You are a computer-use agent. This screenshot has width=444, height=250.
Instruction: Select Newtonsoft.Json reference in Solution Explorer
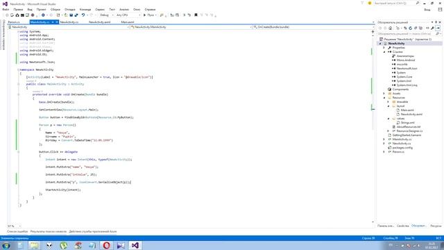point(407,69)
